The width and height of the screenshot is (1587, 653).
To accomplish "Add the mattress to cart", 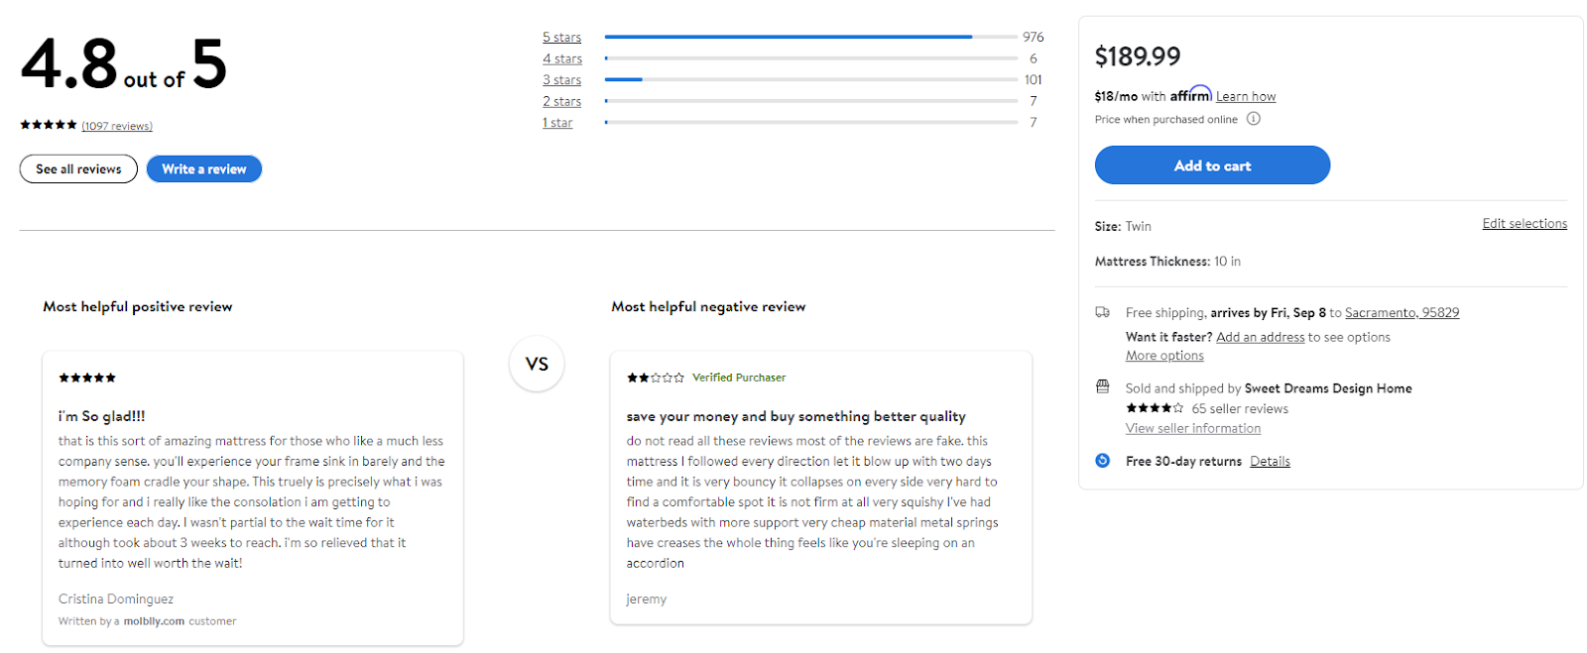I will (x=1211, y=165).
